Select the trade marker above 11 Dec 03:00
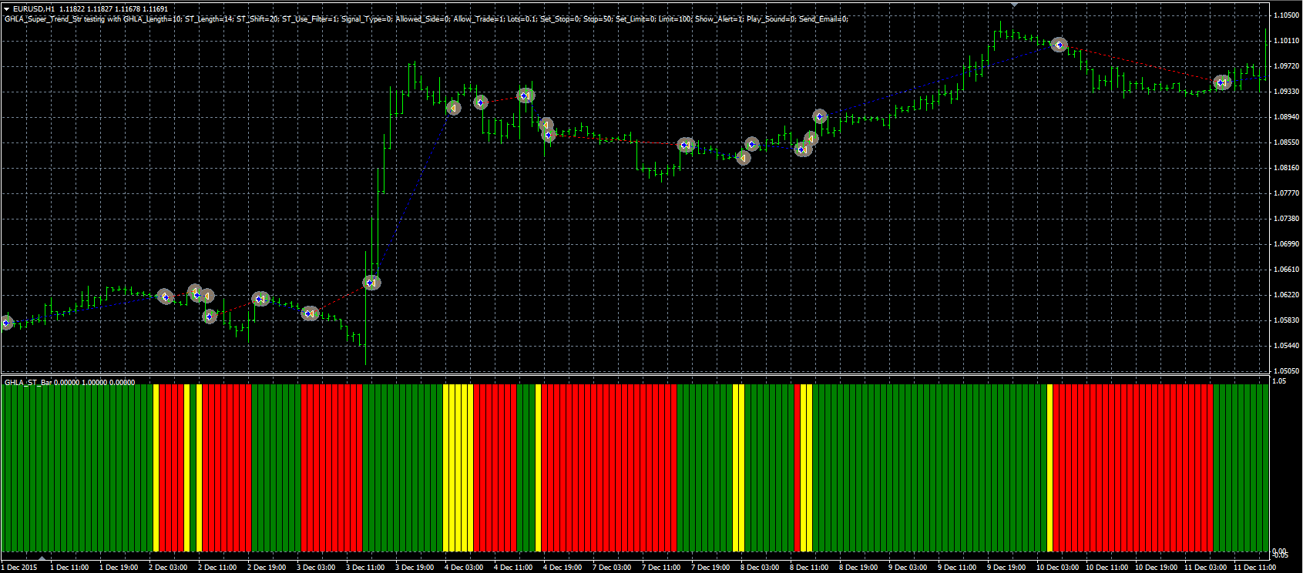 tap(1221, 83)
